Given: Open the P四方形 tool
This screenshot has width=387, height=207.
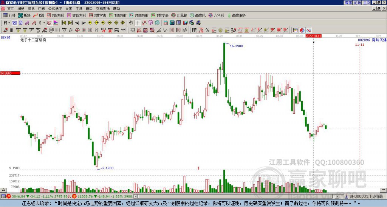Looking at the screenshot, I should click(56, 15).
